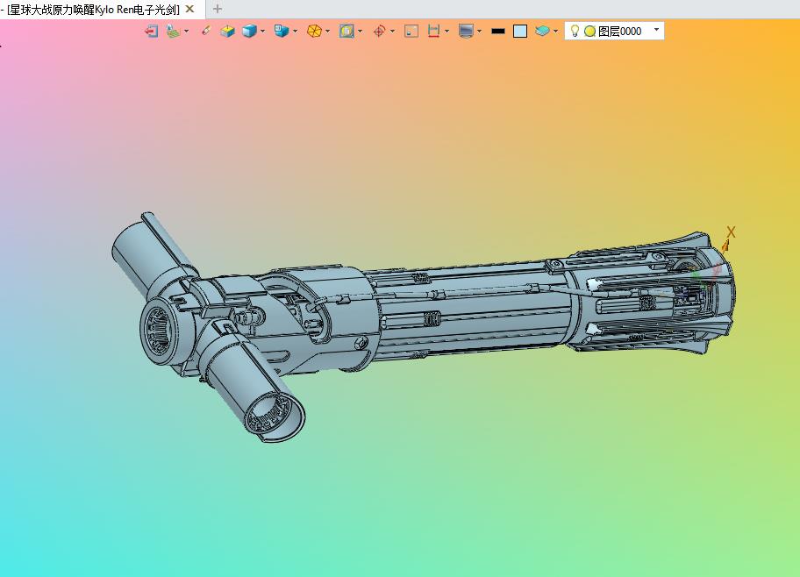Viewport: 800px width, 577px height.
Task: Toggle the light bulb layer visibility
Action: tap(575, 31)
